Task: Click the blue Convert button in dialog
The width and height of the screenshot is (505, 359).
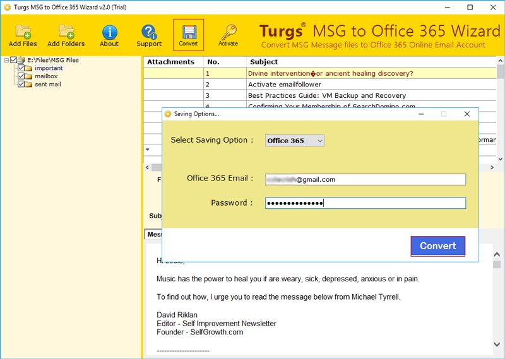Action: [437, 246]
